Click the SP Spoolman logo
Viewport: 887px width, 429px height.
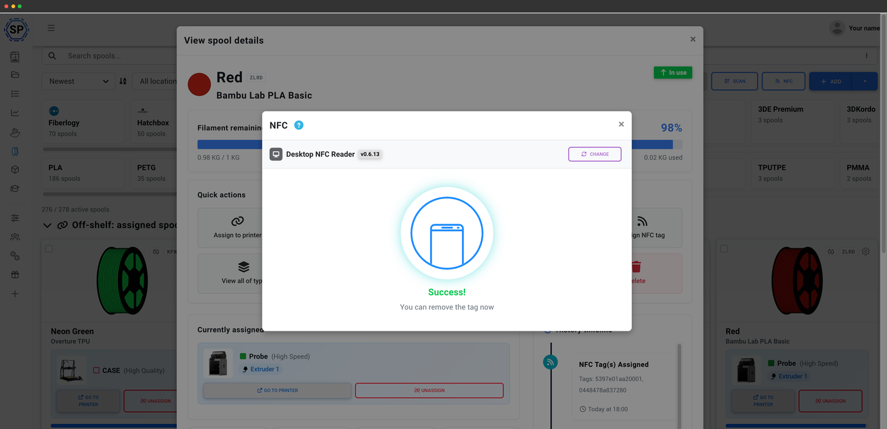click(16, 29)
